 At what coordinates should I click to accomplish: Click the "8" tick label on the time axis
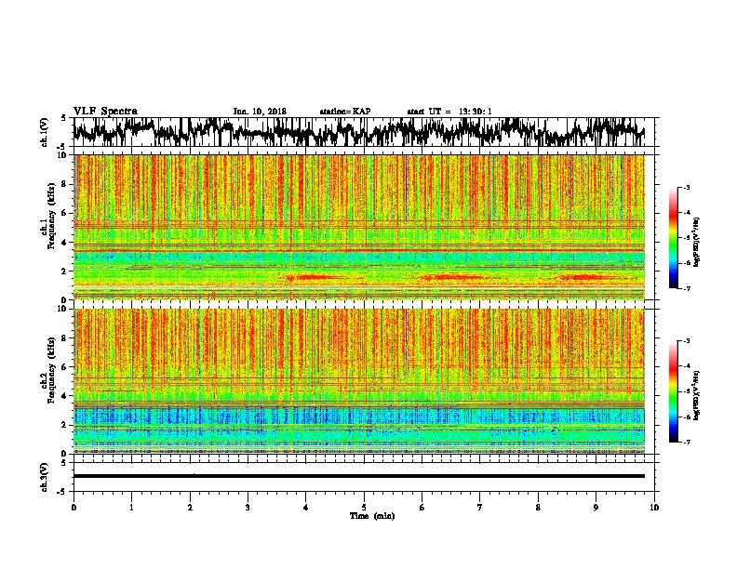pos(538,508)
